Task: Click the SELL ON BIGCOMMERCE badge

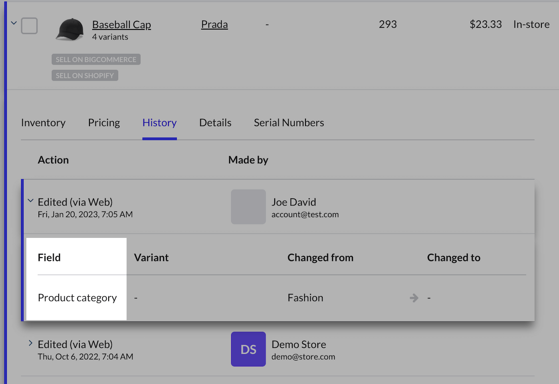Action: (x=96, y=59)
